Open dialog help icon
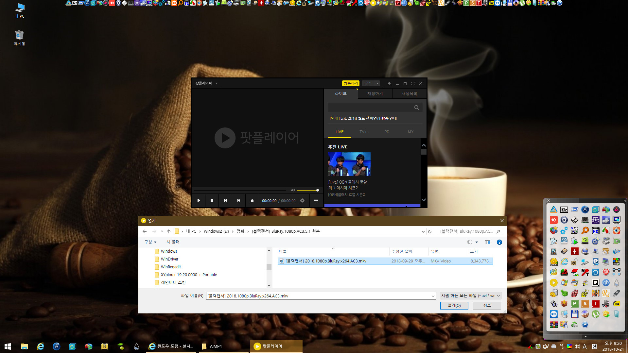This screenshot has width=628, height=353. tap(499, 242)
